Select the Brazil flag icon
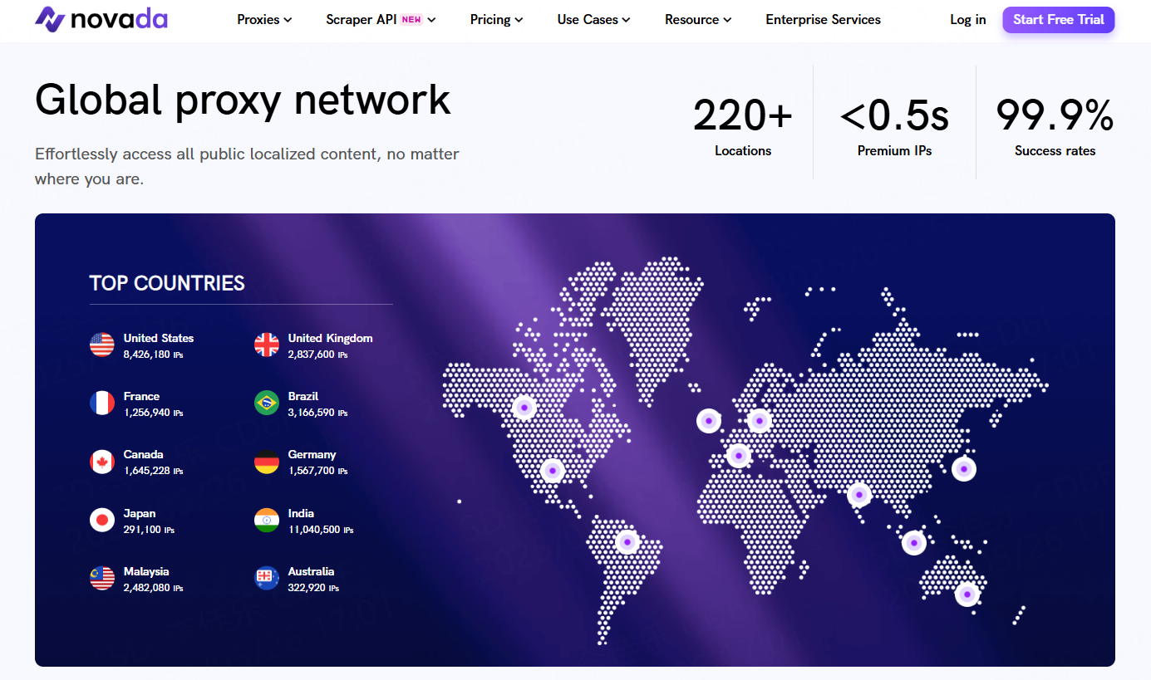 coord(267,403)
